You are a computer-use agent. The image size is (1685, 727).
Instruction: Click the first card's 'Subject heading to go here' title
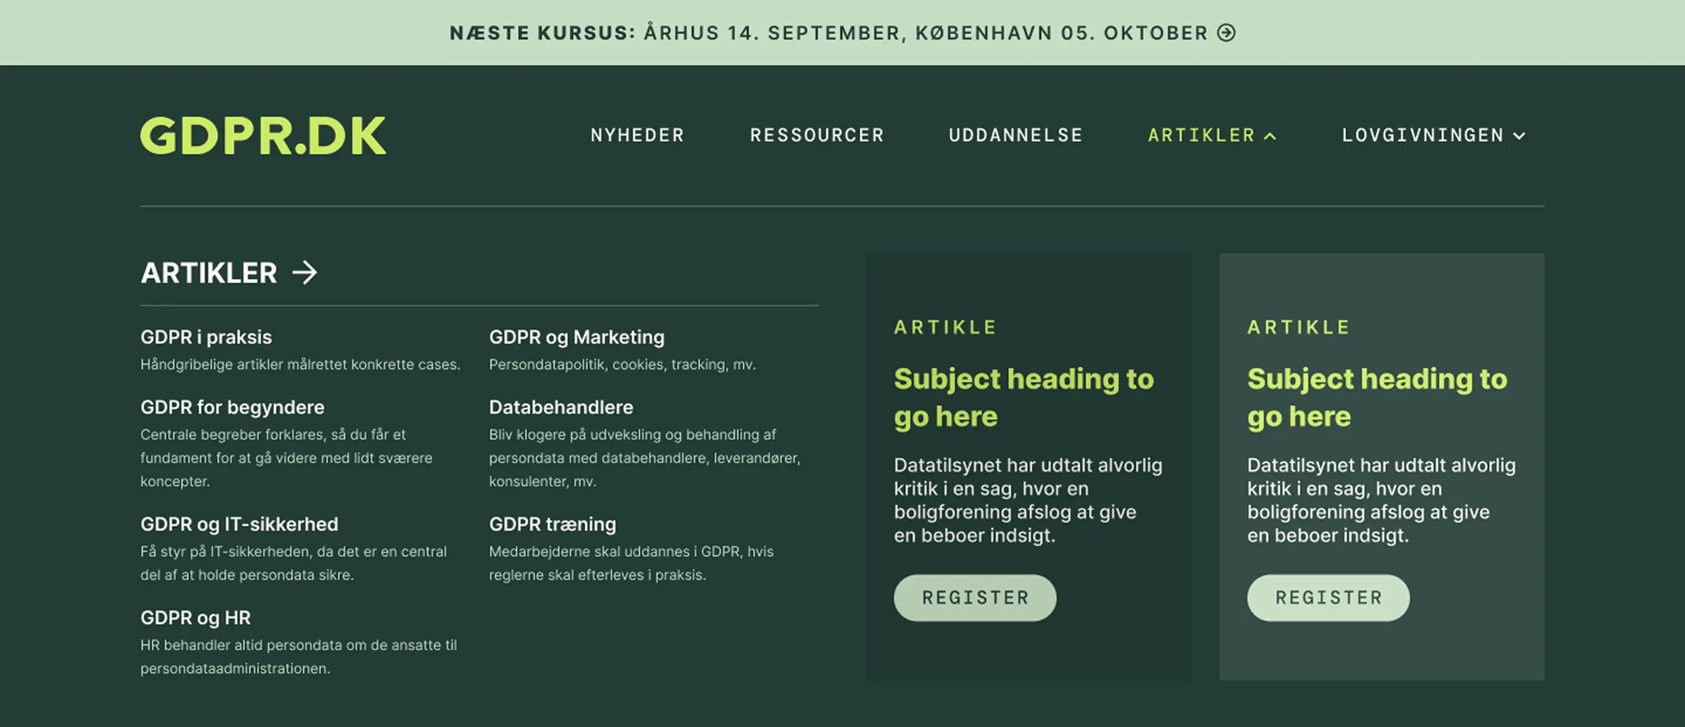point(1024,397)
